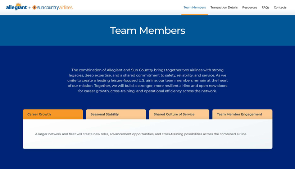Viewport: 295px width, 169px height.
Task: Open the Contacts page link
Action: 280,8
